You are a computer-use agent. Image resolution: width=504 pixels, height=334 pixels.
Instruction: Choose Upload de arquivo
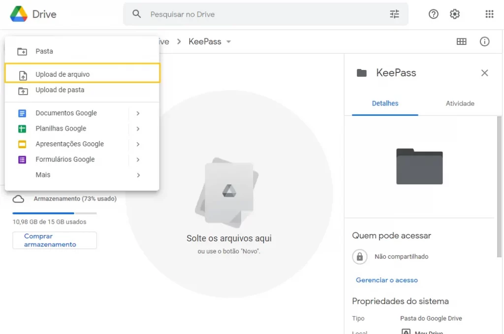(x=82, y=73)
